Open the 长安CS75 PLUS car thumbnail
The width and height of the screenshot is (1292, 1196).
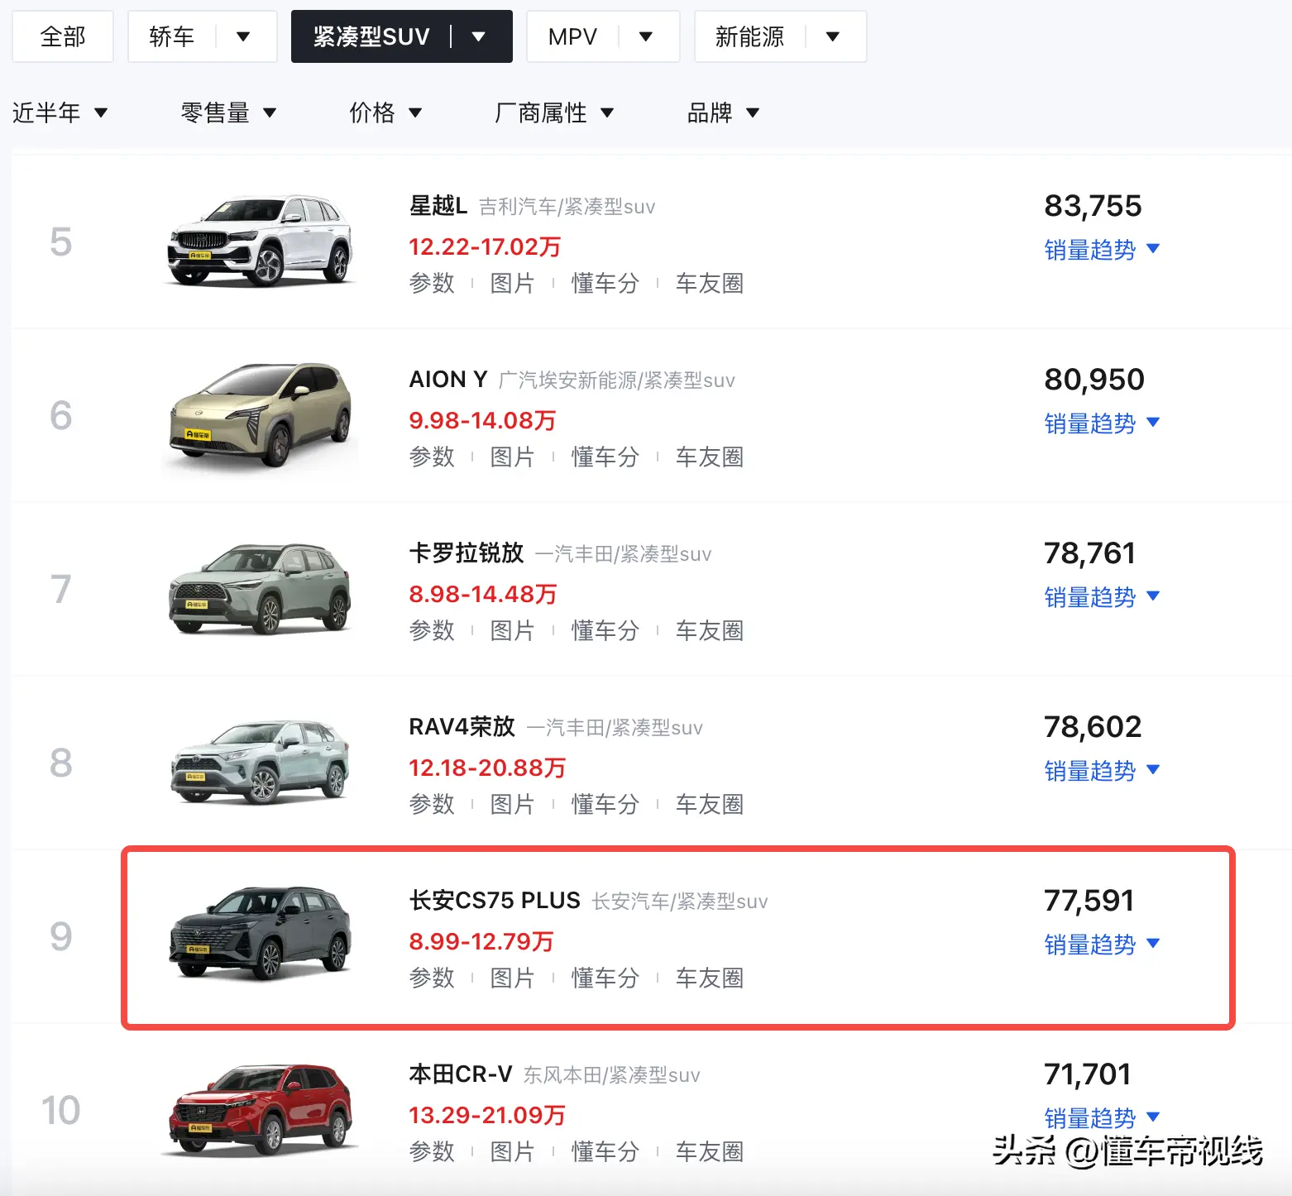261,935
